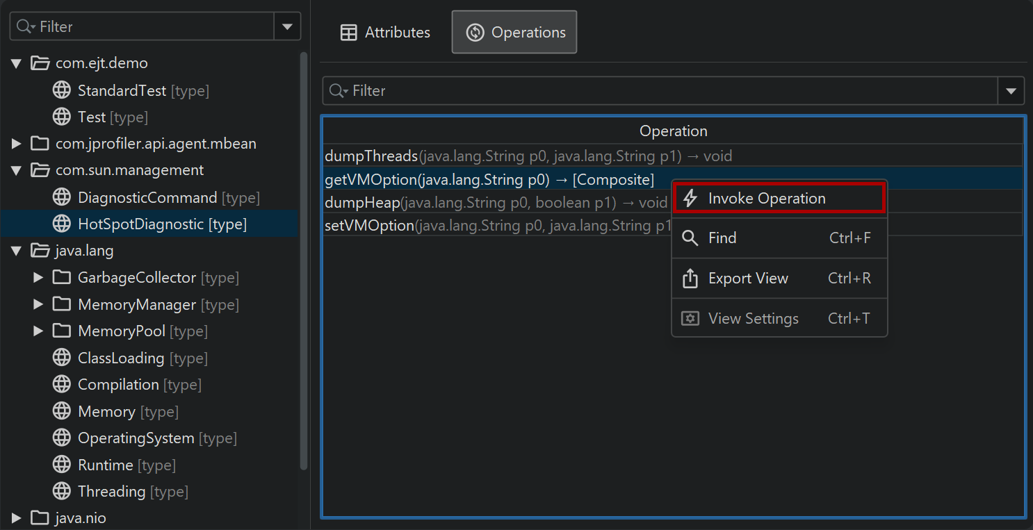Open the tree filter dropdown arrow
The height and width of the screenshot is (530, 1033).
click(x=287, y=26)
